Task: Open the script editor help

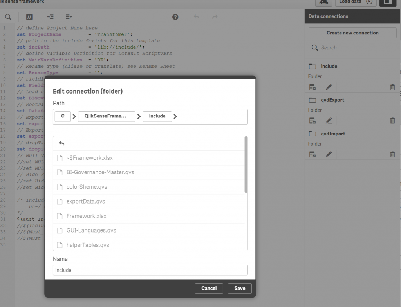Action: [x=175, y=17]
